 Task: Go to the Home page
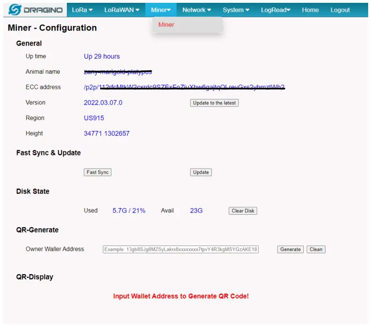310,10
